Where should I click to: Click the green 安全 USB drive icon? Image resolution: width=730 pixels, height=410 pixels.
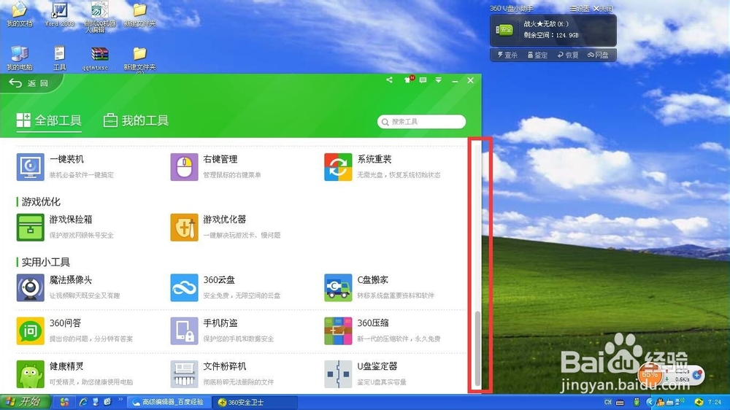pyautogui.click(x=504, y=30)
